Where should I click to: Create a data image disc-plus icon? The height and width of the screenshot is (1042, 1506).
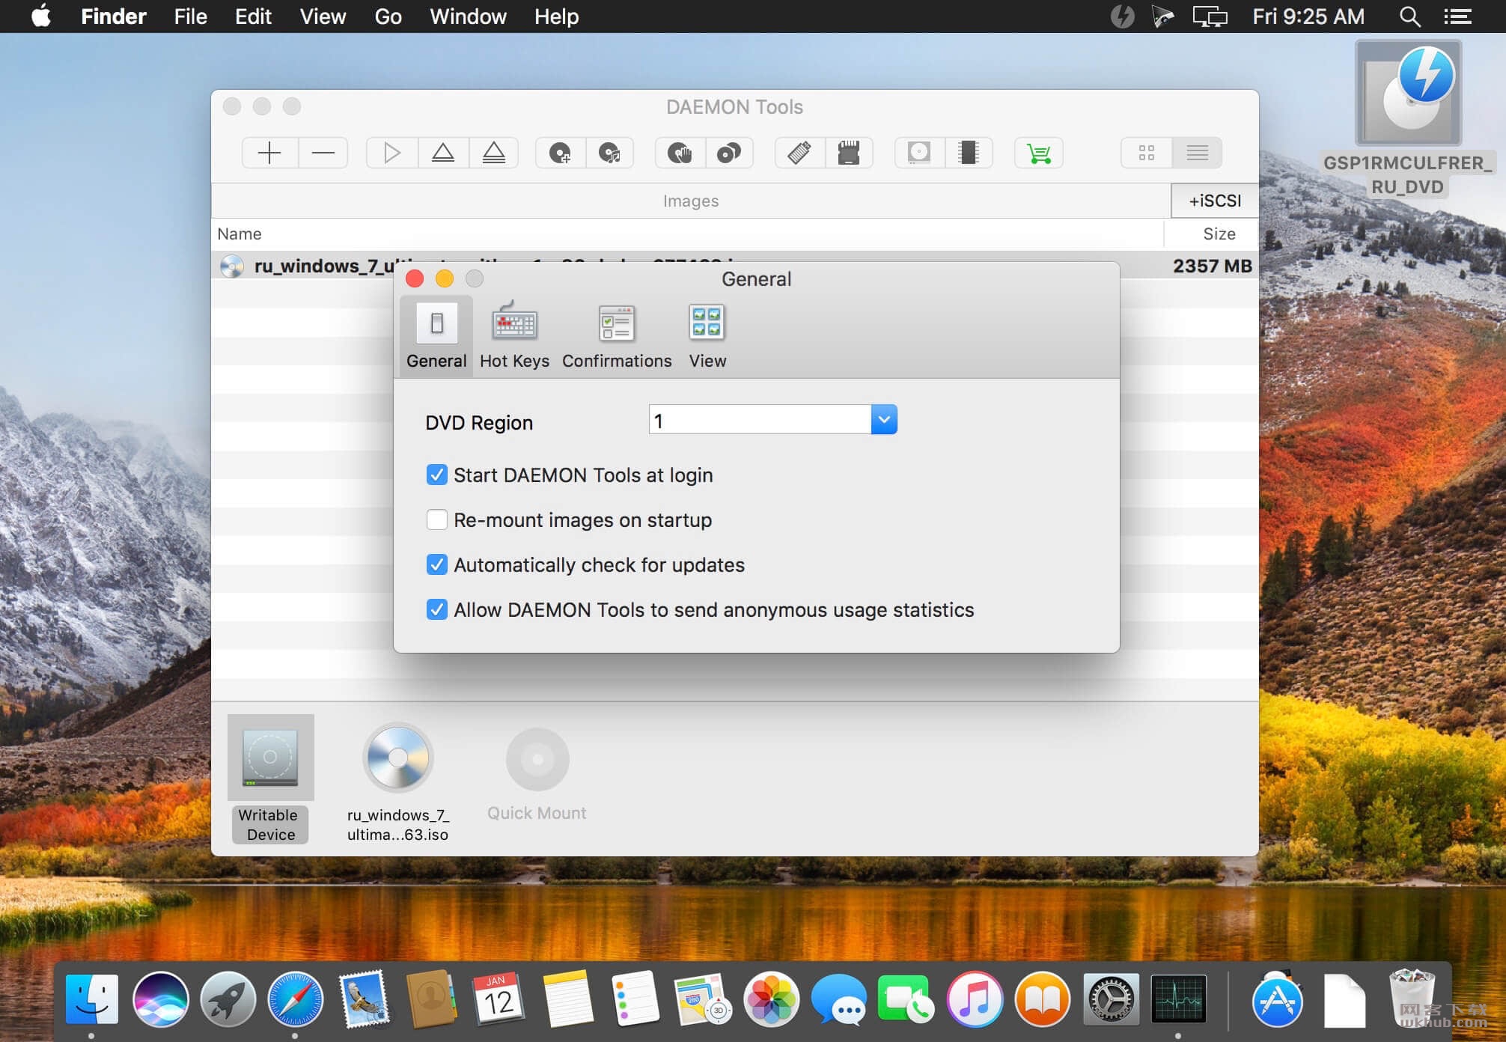pos(560,153)
